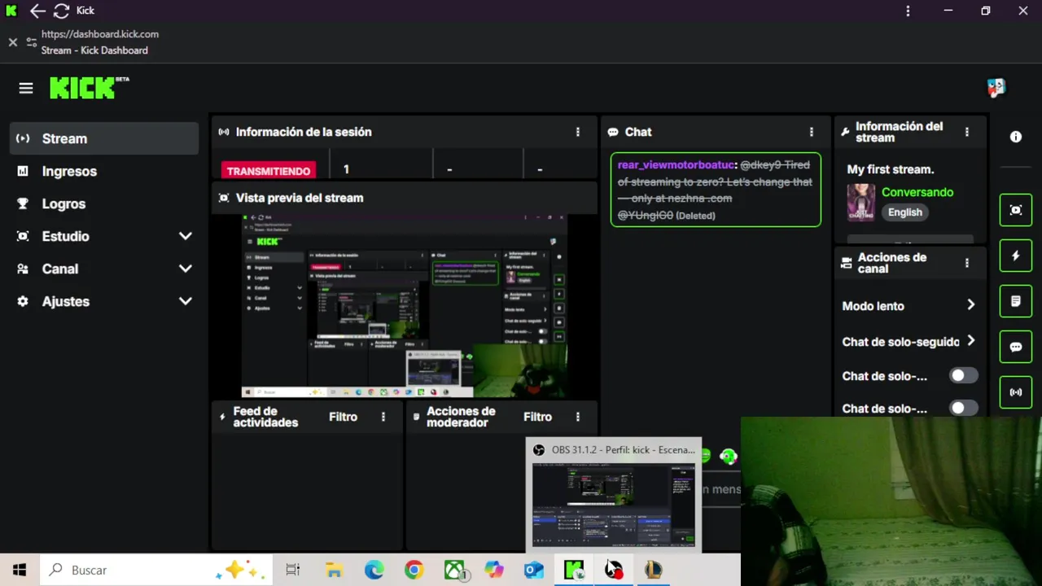Screen dimensions: 1042x586
Task: Toggle the broadcast signal widget icon
Action: pyautogui.click(x=1016, y=392)
